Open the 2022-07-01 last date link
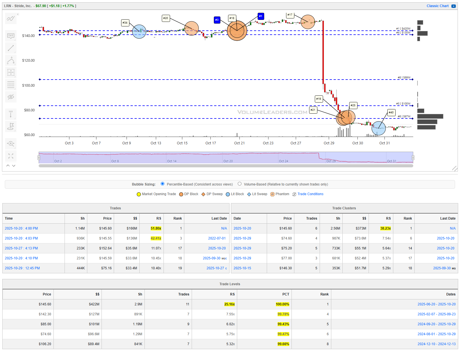 (217, 238)
